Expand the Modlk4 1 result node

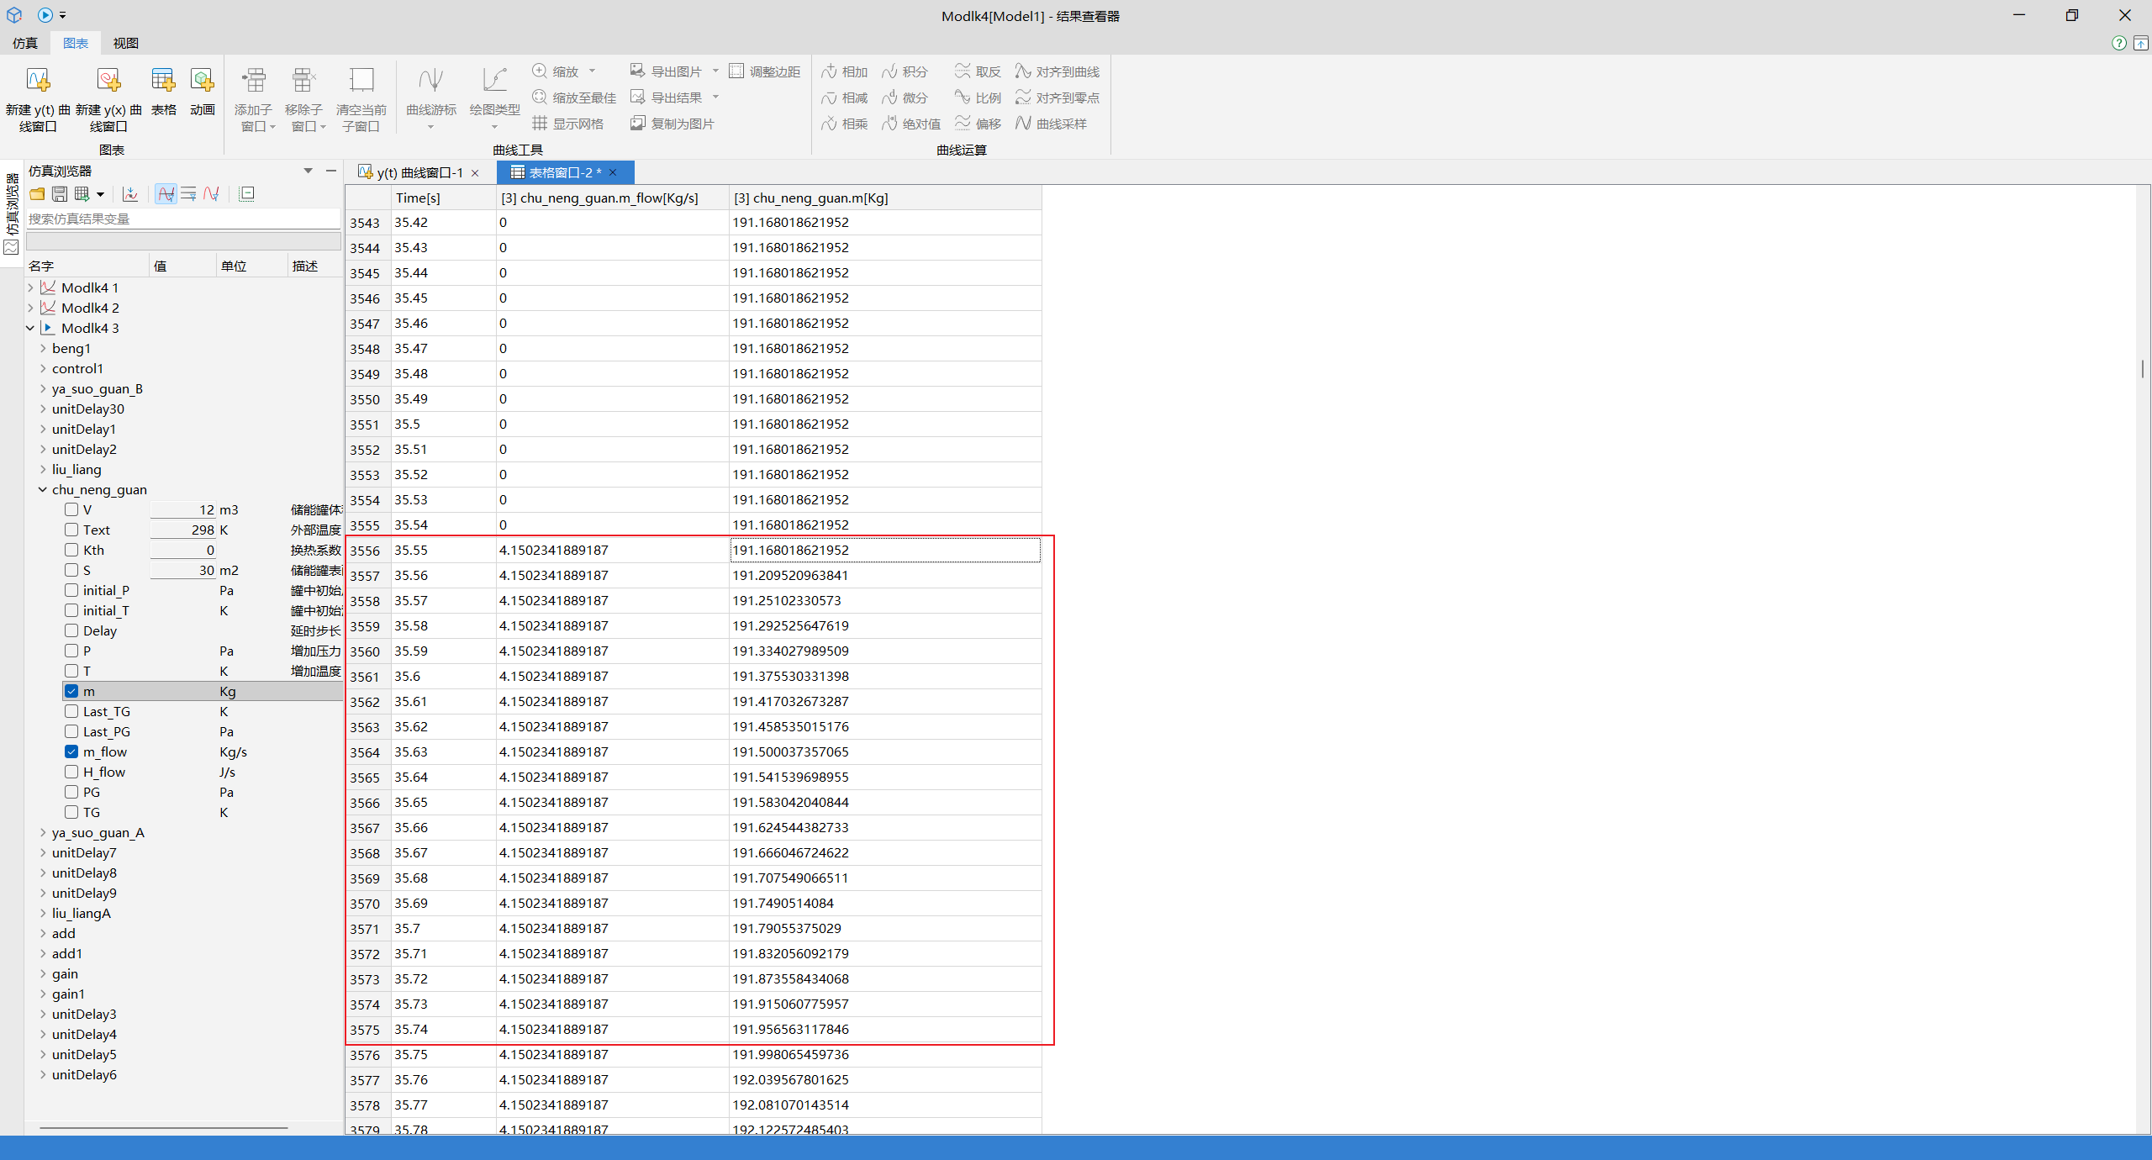pyautogui.click(x=30, y=287)
